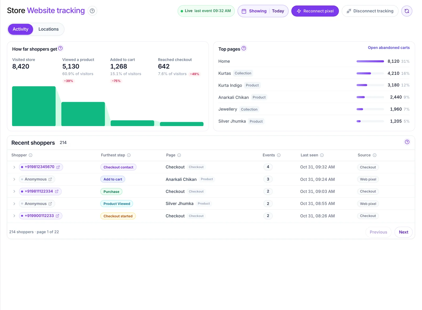Switch to the Locations tab
The height and width of the screenshot is (310, 422).
tap(49, 29)
